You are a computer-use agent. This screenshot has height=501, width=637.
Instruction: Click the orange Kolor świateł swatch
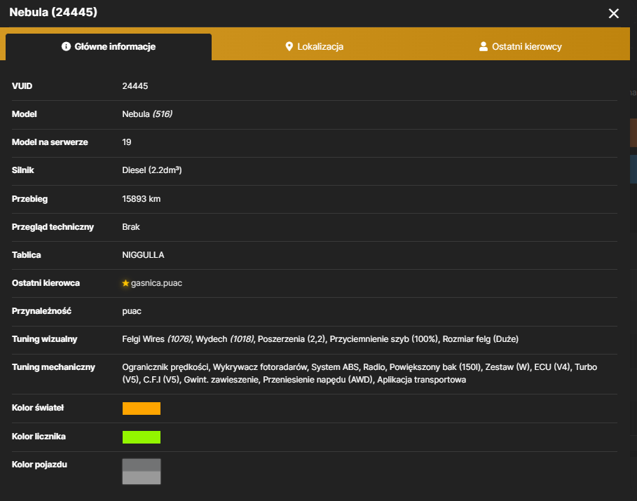(142, 409)
